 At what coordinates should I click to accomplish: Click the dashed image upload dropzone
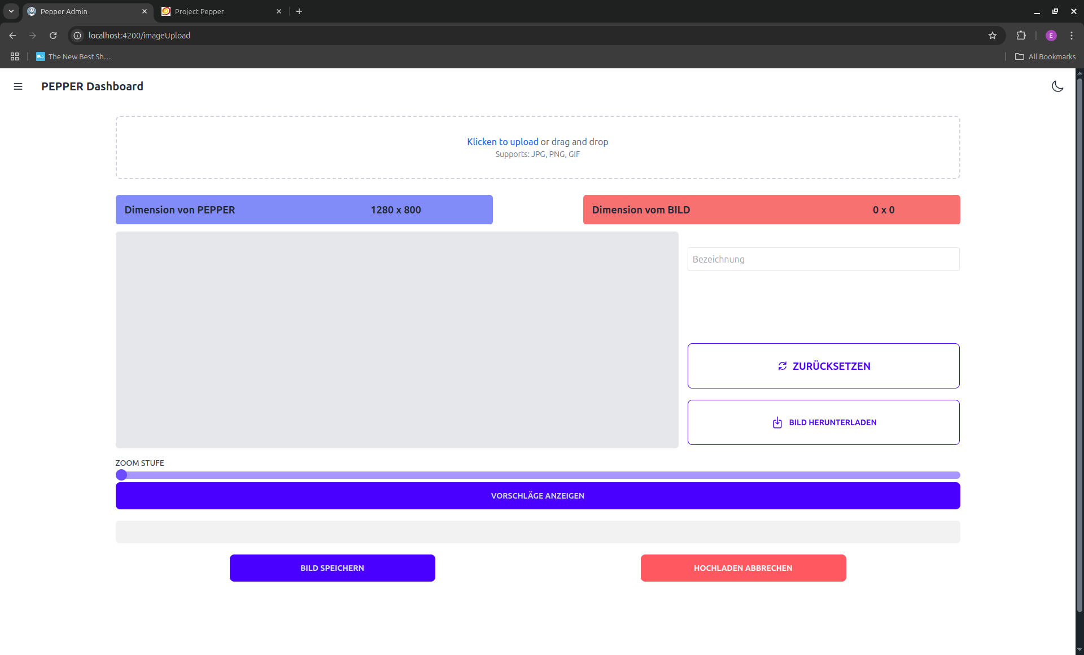coord(537,147)
